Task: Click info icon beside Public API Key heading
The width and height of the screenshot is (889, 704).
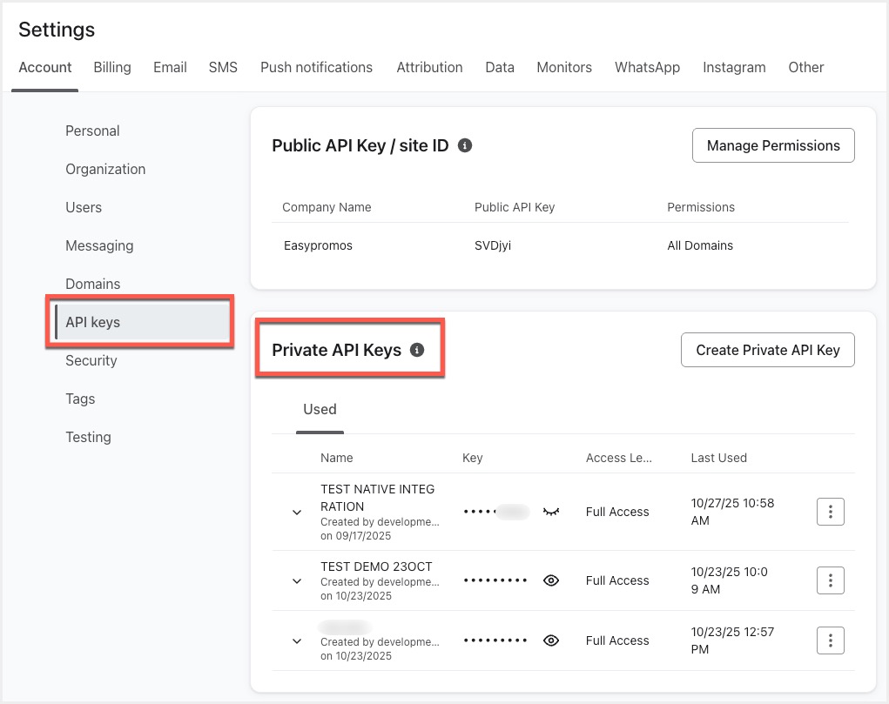Action: coord(465,146)
